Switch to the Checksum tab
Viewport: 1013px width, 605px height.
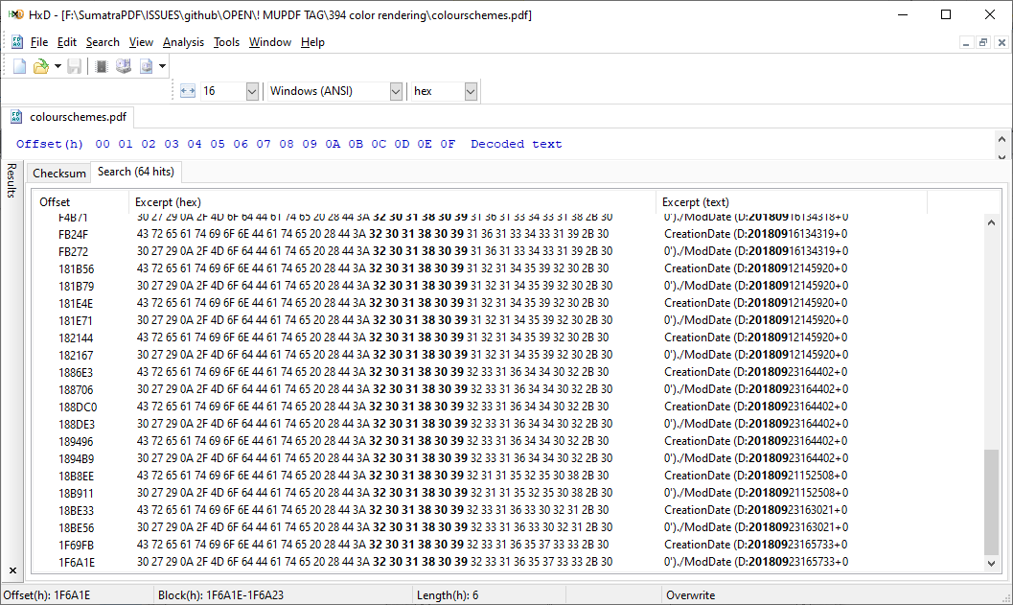point(58,173)
